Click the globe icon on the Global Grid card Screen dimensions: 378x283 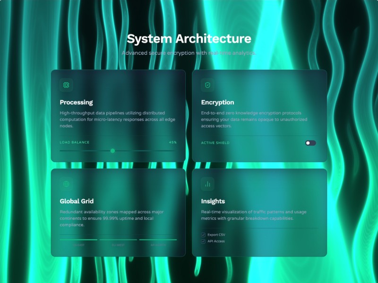point(66,184)
